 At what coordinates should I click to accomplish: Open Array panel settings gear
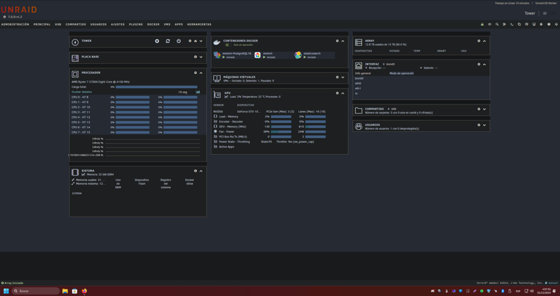tap(479, 41)
